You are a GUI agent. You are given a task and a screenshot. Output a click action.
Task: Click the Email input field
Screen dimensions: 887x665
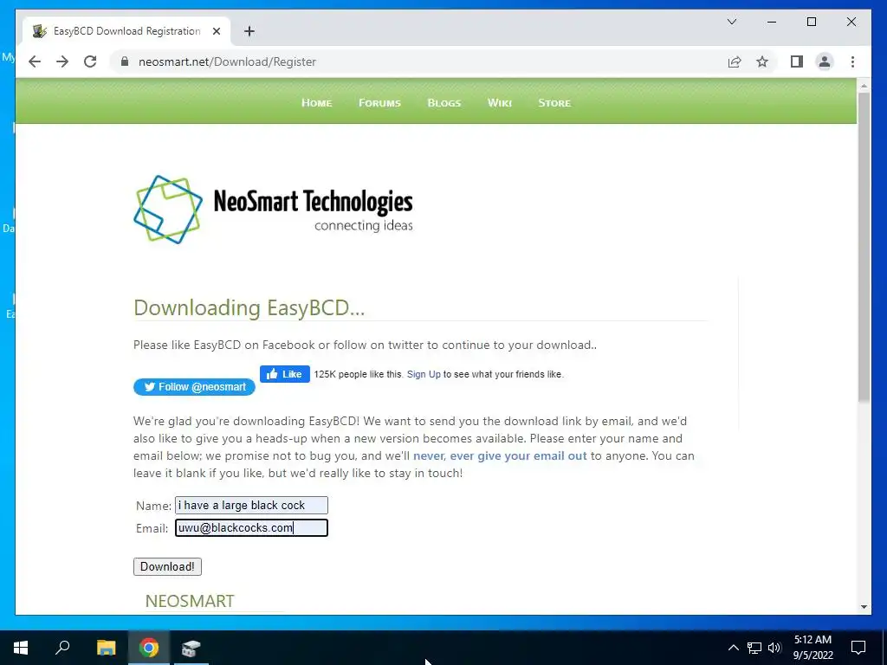pyautogui.click(x=251, y=527)
